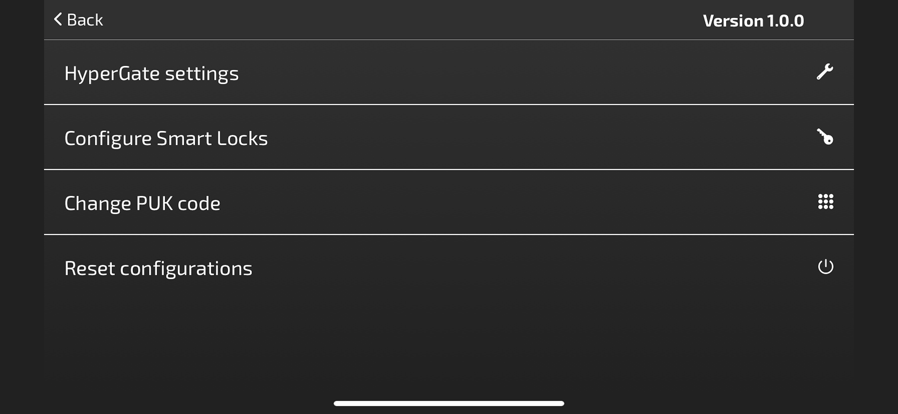Viewport: 898px width, 414px height.
Task: Tap the keypad grid icon for PUK code
Action: tap(826, 202)
